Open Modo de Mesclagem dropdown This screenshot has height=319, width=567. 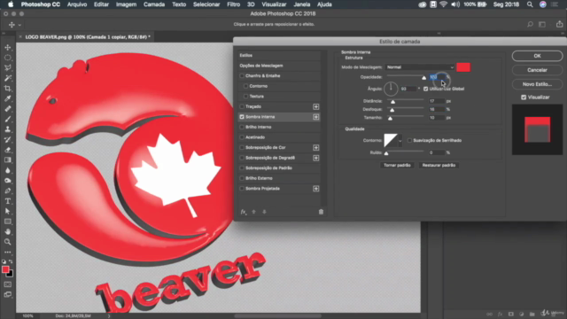tap(420, 67)
